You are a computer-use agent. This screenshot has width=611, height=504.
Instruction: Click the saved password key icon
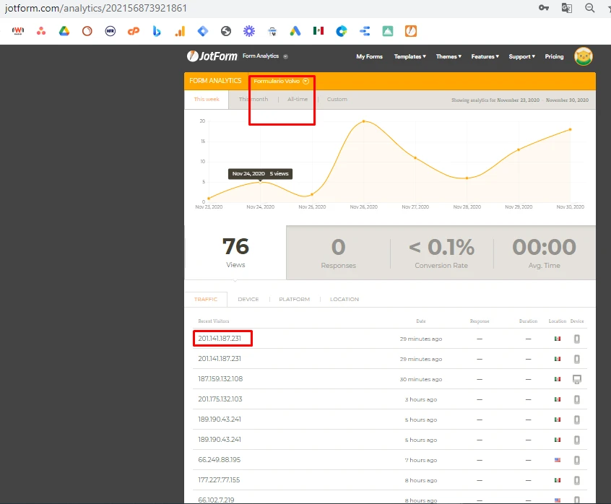[543, 8]
